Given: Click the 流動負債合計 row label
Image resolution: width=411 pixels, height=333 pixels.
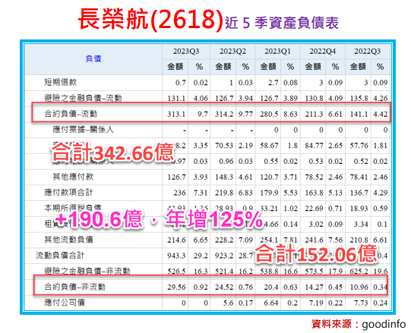Looking at the screenshot, I should [x=60, y=256].
